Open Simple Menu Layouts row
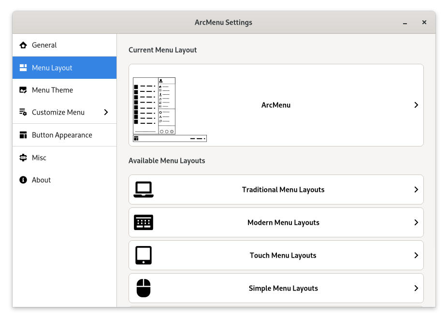The image size is (448, 321). [x=283, y=289]
